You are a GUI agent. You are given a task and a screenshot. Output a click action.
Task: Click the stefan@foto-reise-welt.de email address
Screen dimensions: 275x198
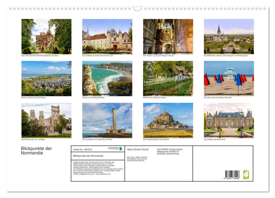[136, 159]
